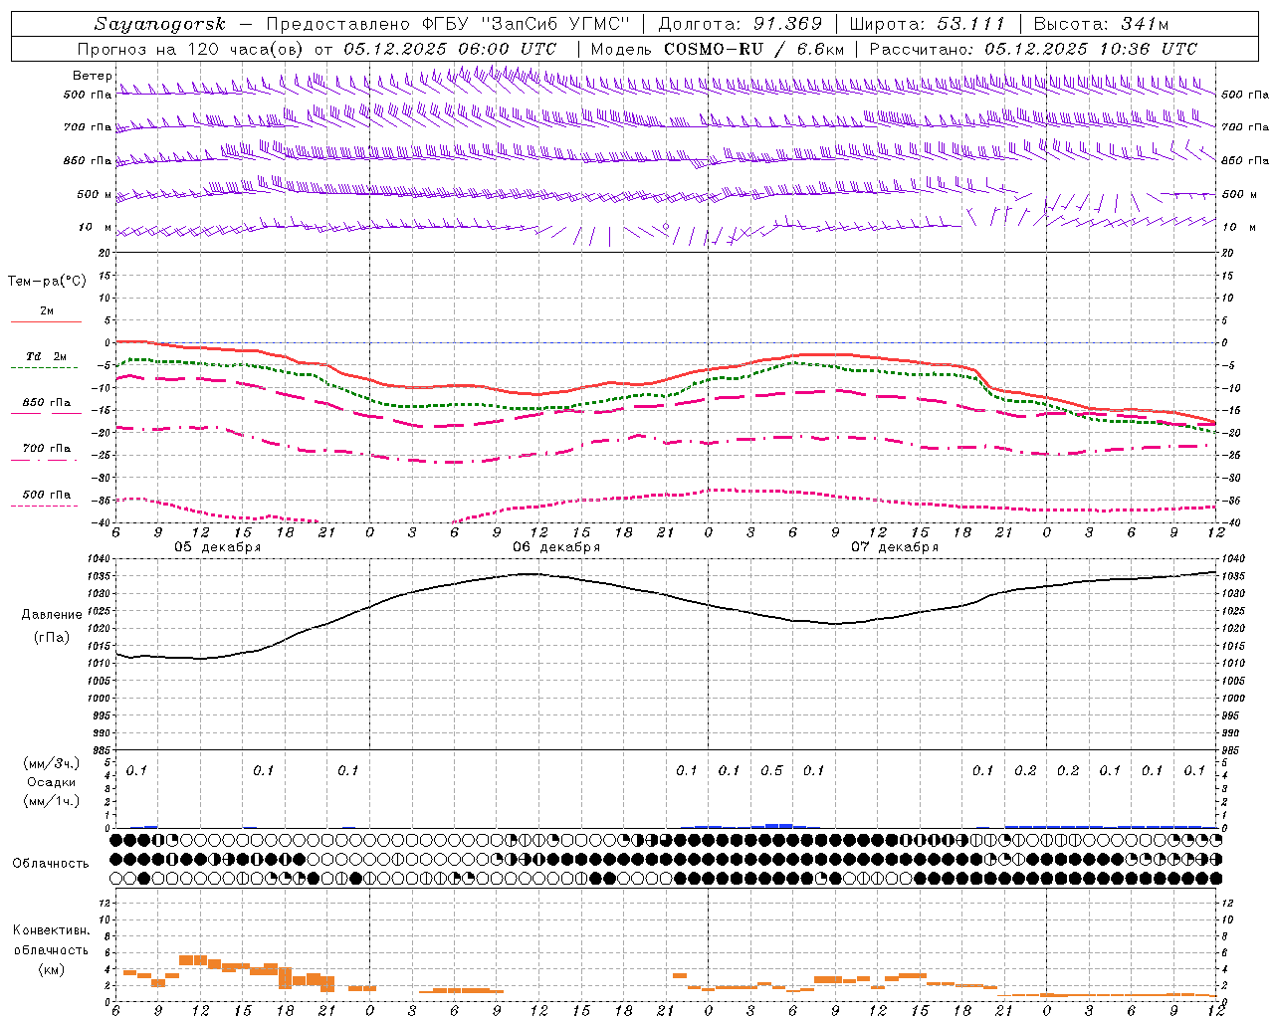Click the '05 декабря' date label
The image size is (1274, 1019).
coord(218,547)
